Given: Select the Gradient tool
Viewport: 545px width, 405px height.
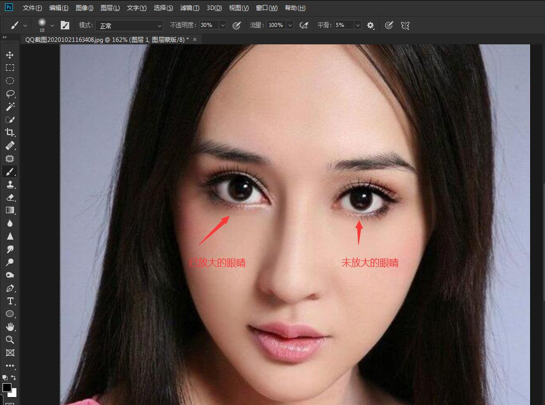Looking at the screenshot, I should click(x=10, y=210).
